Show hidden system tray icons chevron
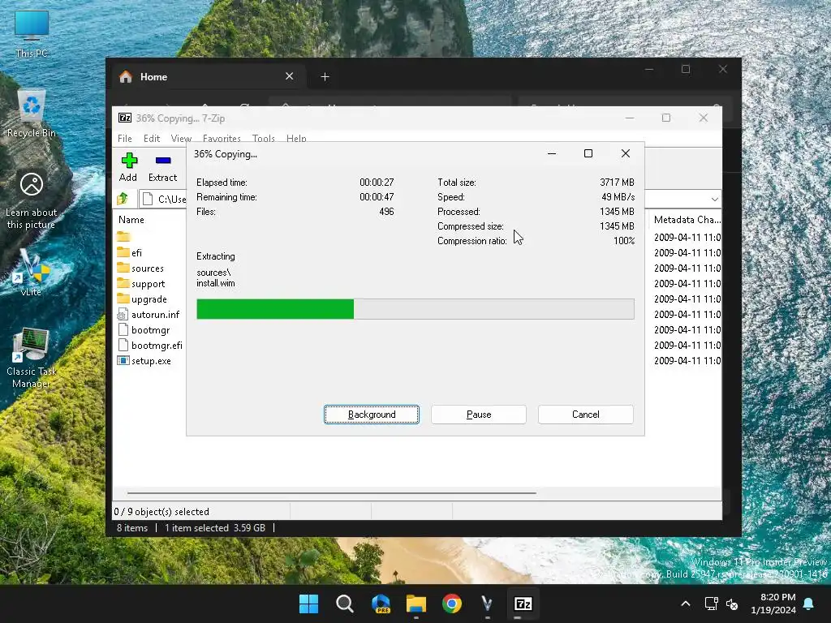 (x=685, y=604)
